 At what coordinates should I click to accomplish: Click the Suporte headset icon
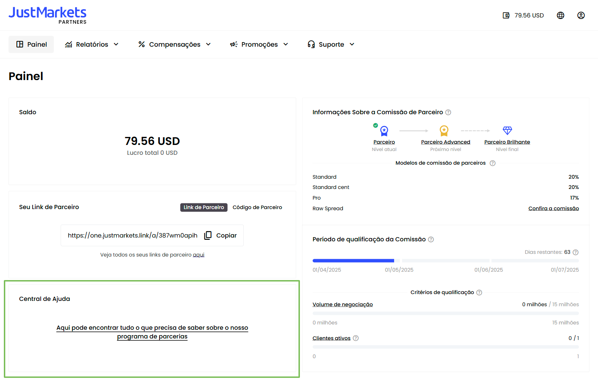(x=311, y=44)
